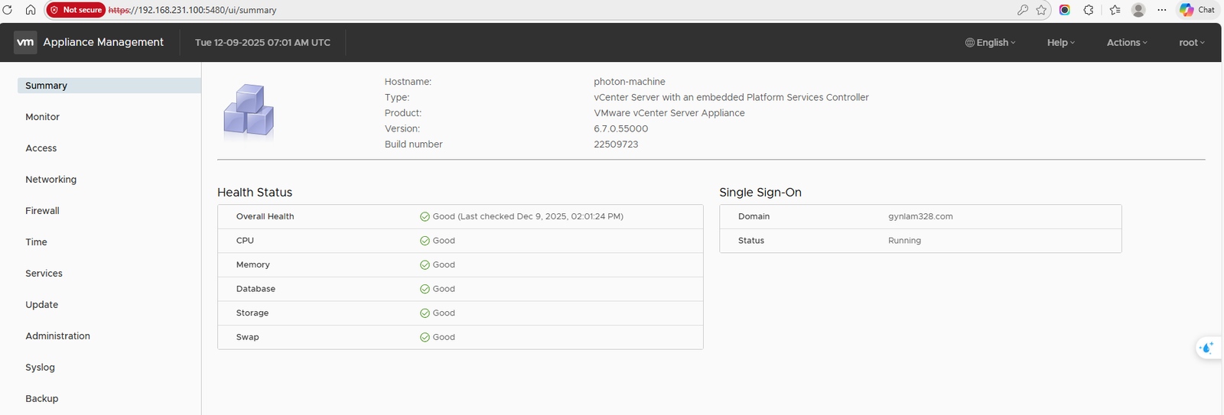Click the Single Sign-On heading
Screen dimensions: 1224x415
760,193
